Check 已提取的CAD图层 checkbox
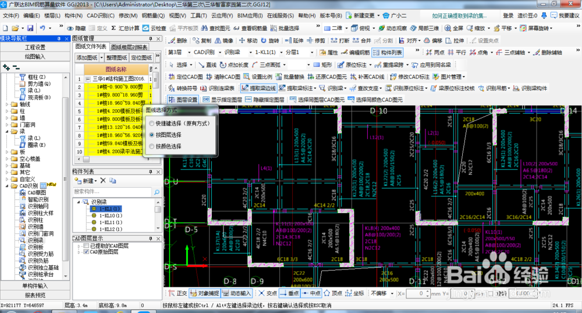Screen dimensions: 582x313 click(x=86, y=246)
